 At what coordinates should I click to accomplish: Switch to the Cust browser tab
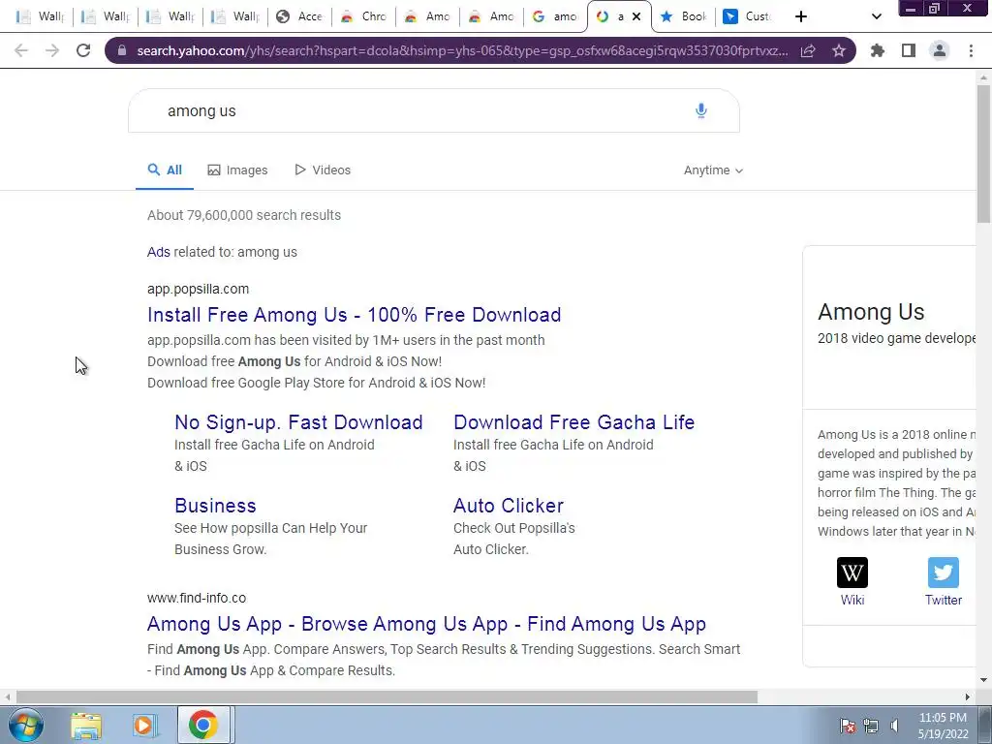tap(747, 16)
